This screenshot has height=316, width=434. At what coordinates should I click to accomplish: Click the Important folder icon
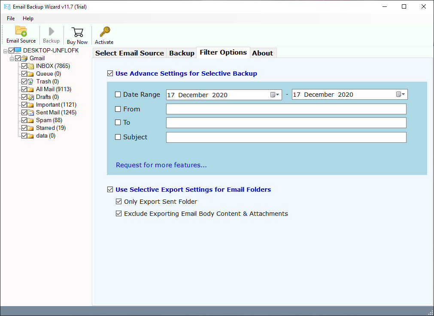pyautogui.click(x=30, y=105)
